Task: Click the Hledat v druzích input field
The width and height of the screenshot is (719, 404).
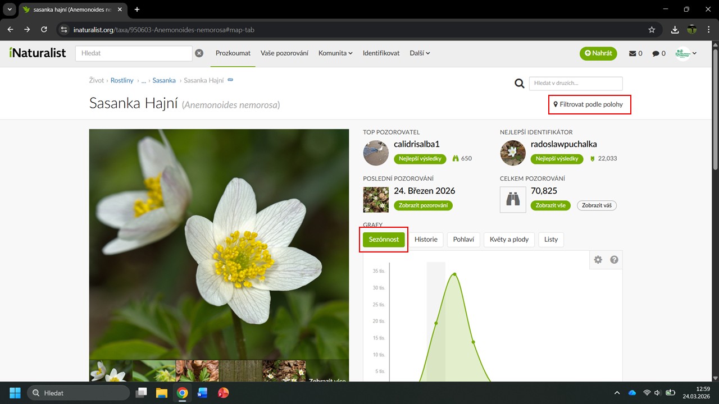Action: (575, 84)
